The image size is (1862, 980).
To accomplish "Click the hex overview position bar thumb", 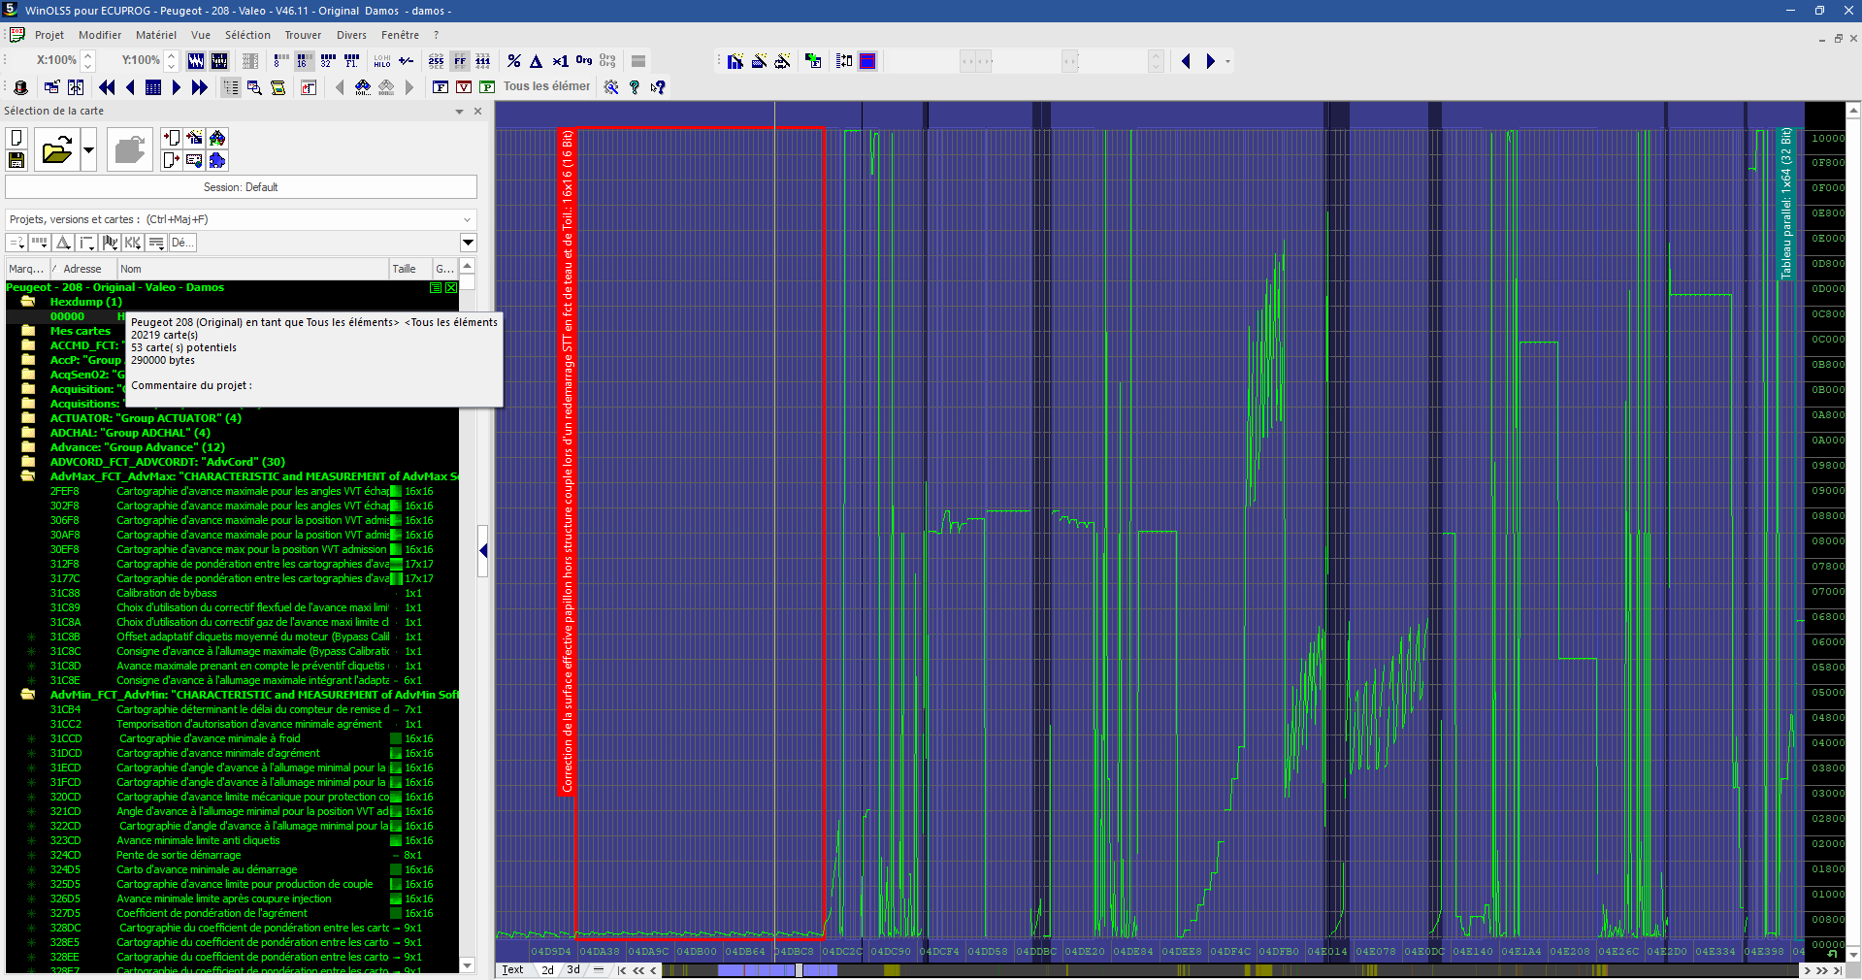I will click(x=799, y=969).
